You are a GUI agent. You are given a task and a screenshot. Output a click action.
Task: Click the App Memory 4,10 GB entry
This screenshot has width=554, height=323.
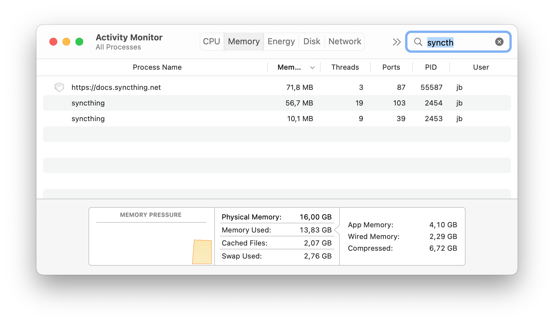pos(402,225)
